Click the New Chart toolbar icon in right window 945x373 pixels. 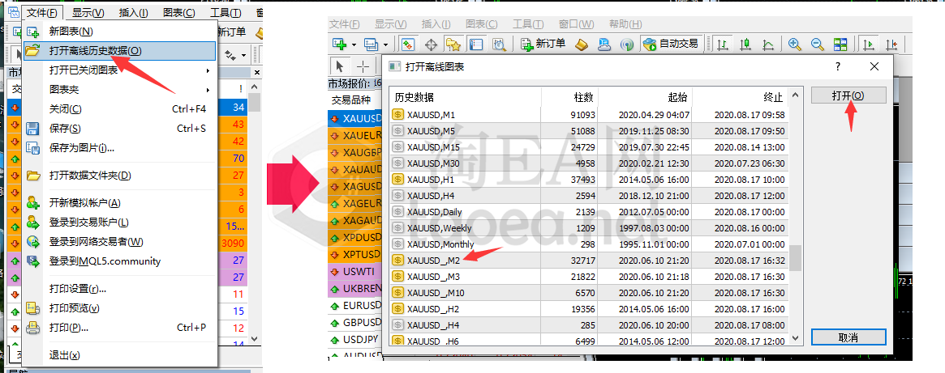[x=339, y=44]
